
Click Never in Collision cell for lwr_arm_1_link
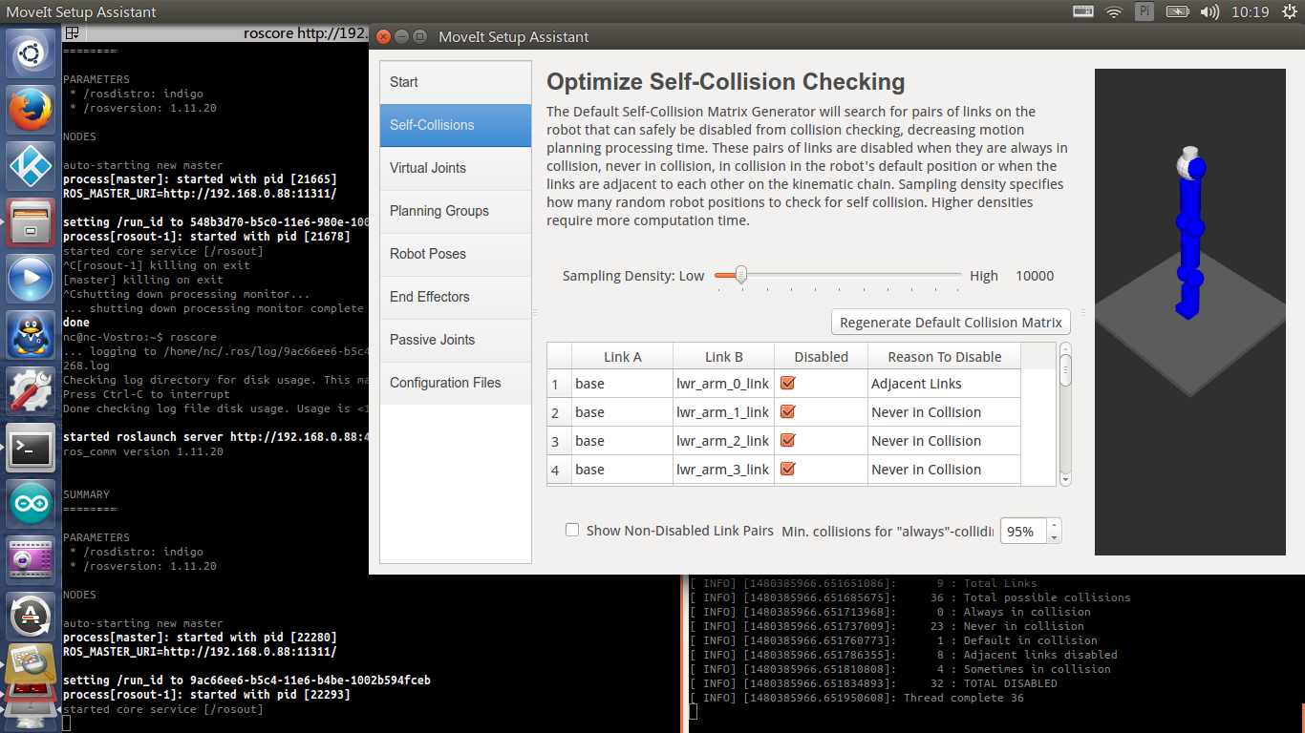(x=945, y=412)
